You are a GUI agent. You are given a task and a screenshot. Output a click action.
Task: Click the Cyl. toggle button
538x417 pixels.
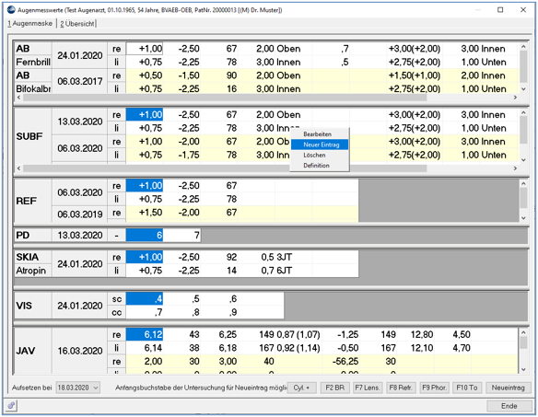301,388
